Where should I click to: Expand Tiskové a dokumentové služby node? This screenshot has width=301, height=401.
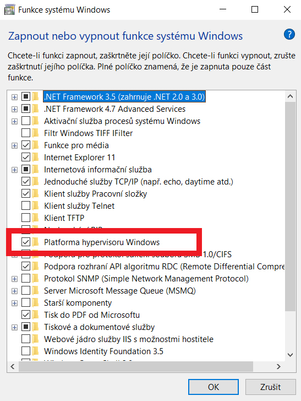coord(14,327)
